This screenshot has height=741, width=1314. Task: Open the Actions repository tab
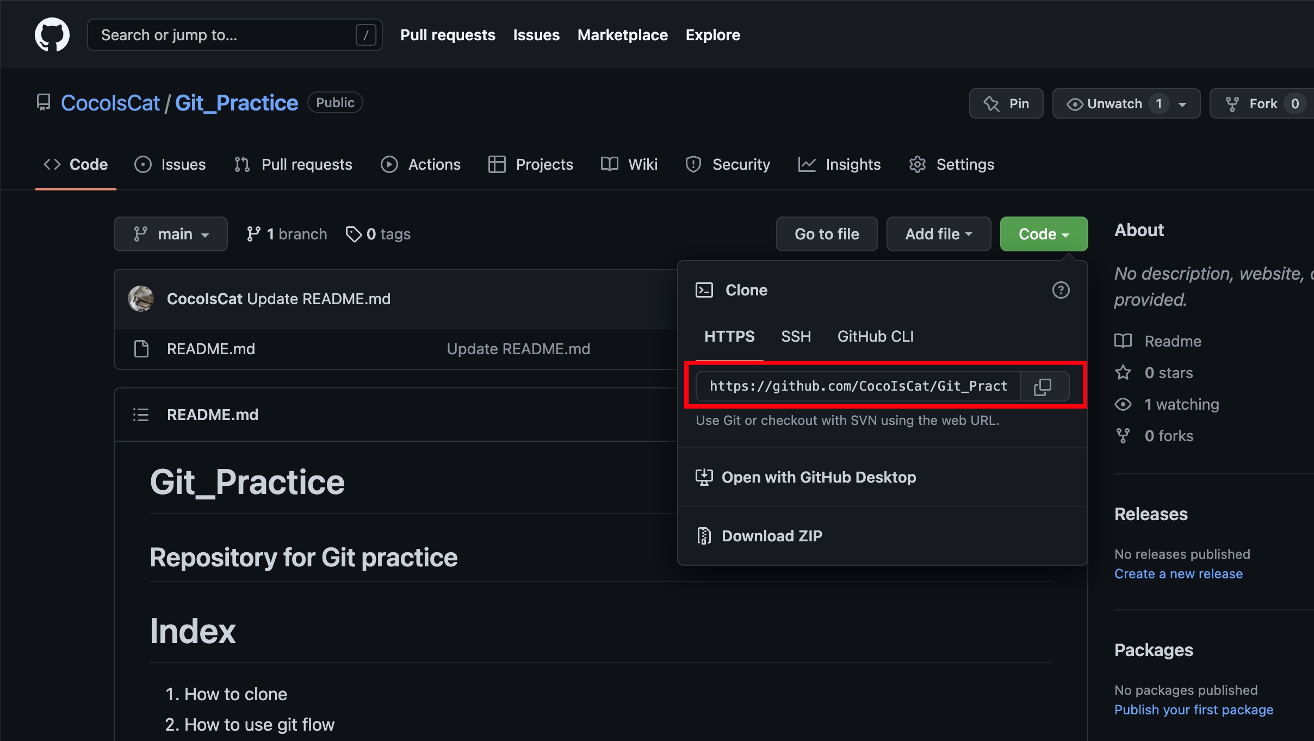click(421, 164)
